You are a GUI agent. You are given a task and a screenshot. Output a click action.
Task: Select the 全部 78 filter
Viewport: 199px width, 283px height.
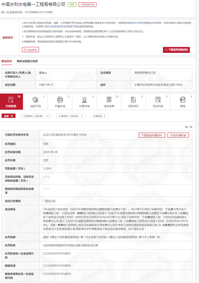(x=9, y=116)
